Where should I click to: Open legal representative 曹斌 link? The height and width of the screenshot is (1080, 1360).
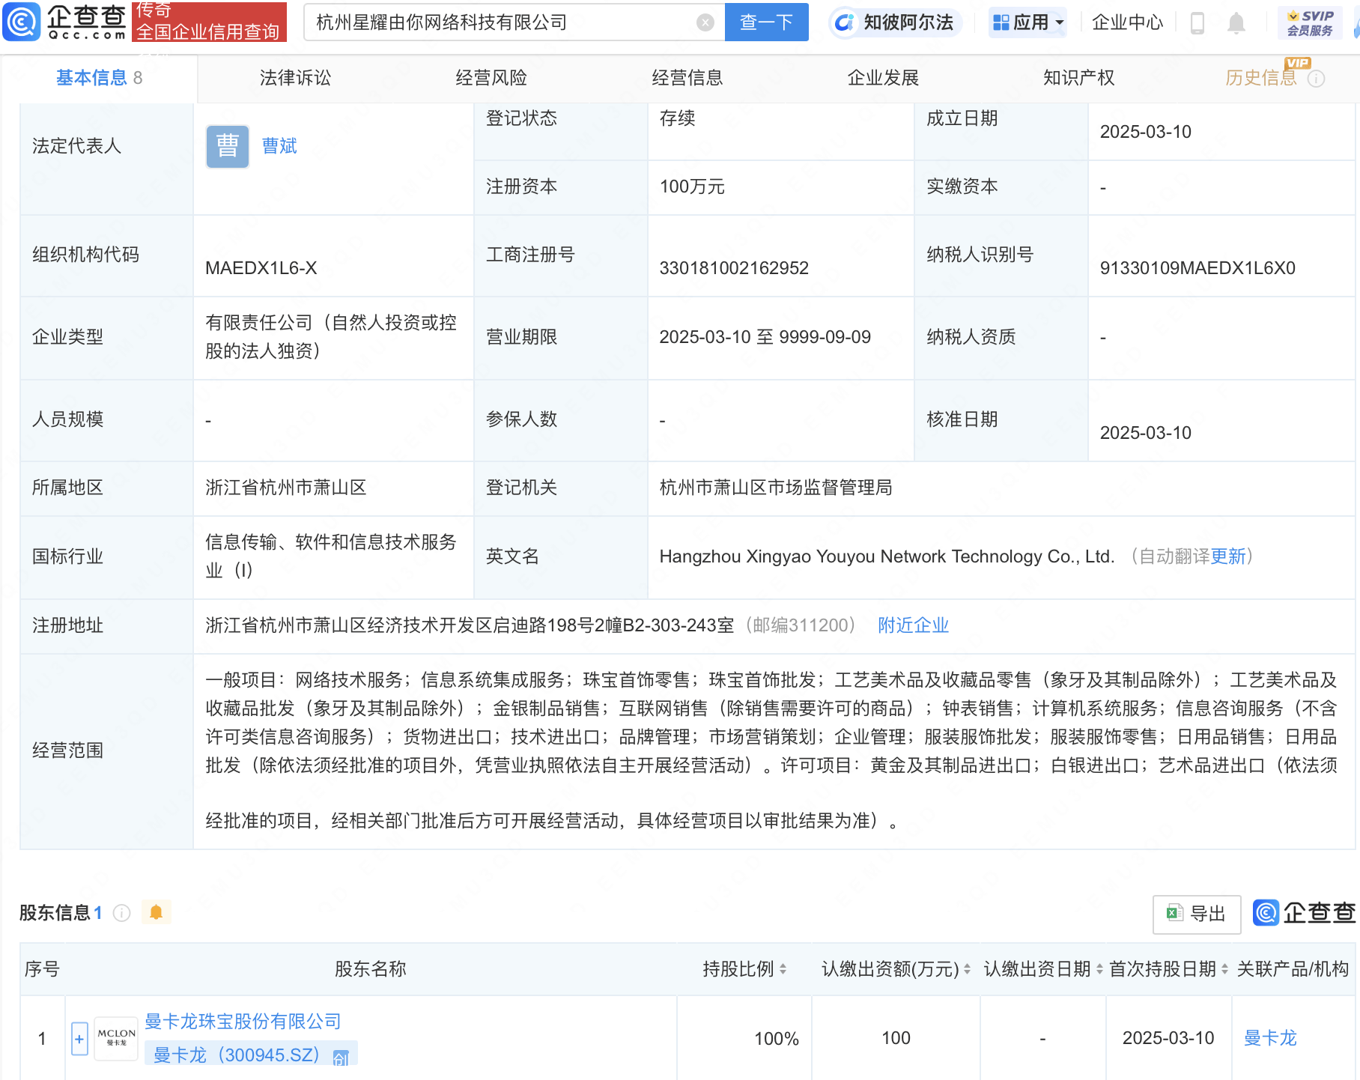coord(279,146)
